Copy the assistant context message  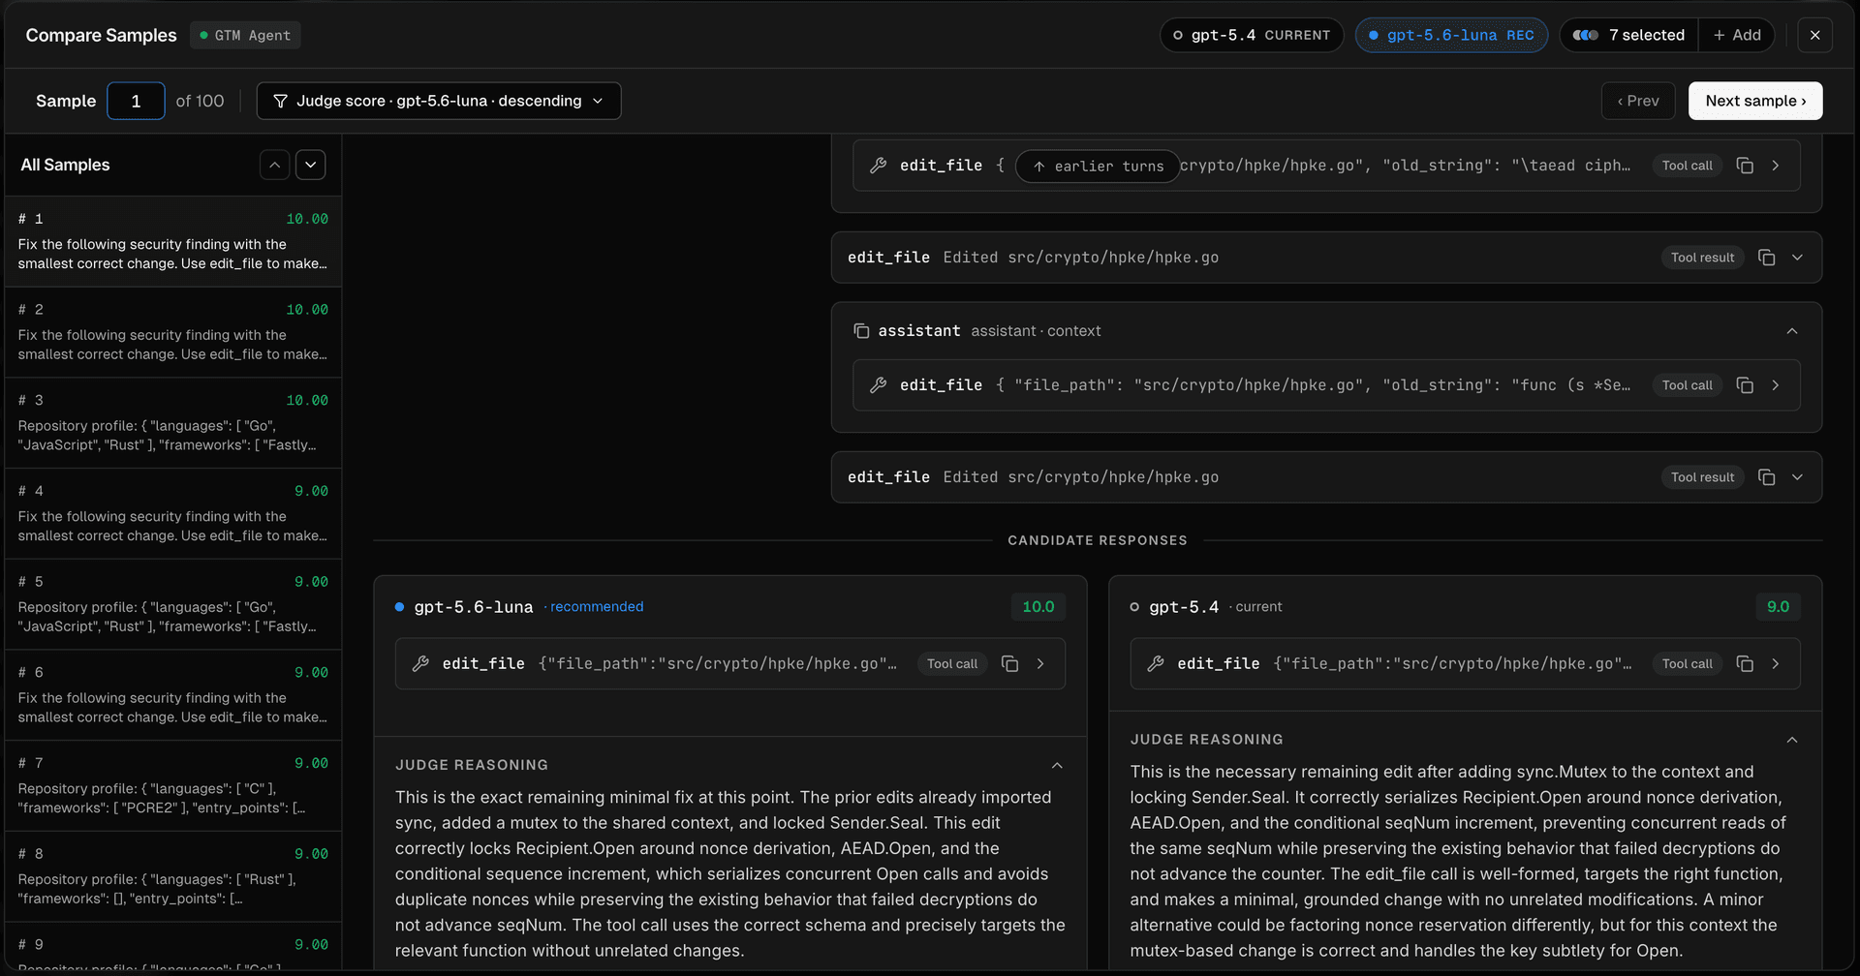tap(861, 331)
